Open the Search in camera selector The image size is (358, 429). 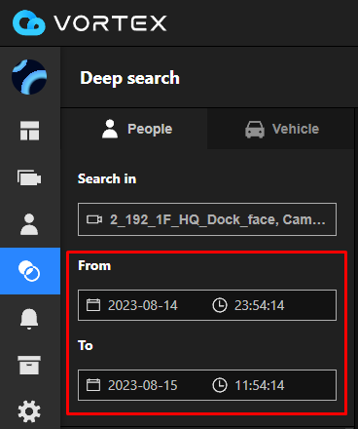click(207, 219)
